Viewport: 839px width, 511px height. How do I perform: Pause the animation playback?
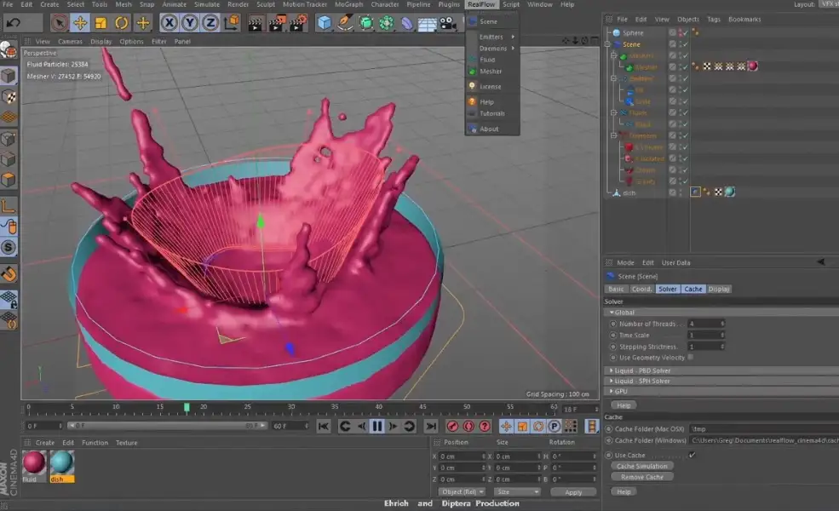tap(377, 426)
